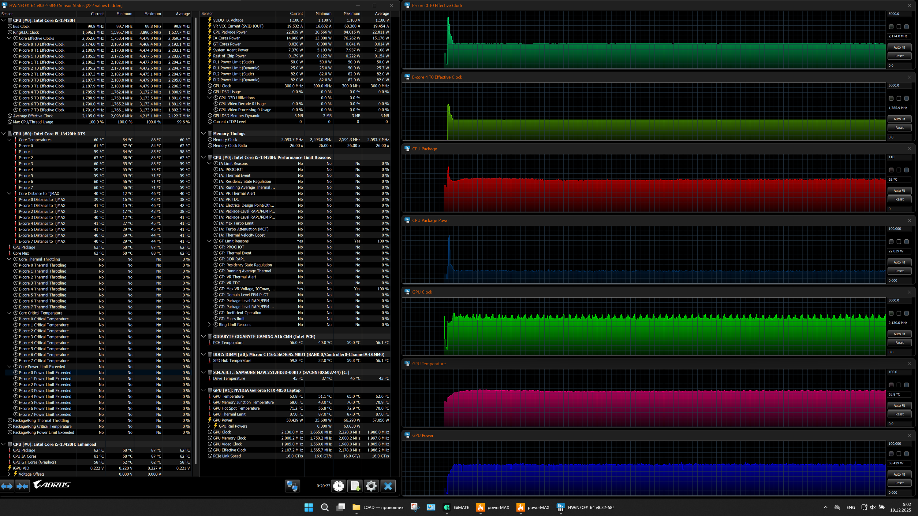Click the Average column header in right panel
This screenshot has width=918, height=516.
(382, 13)
